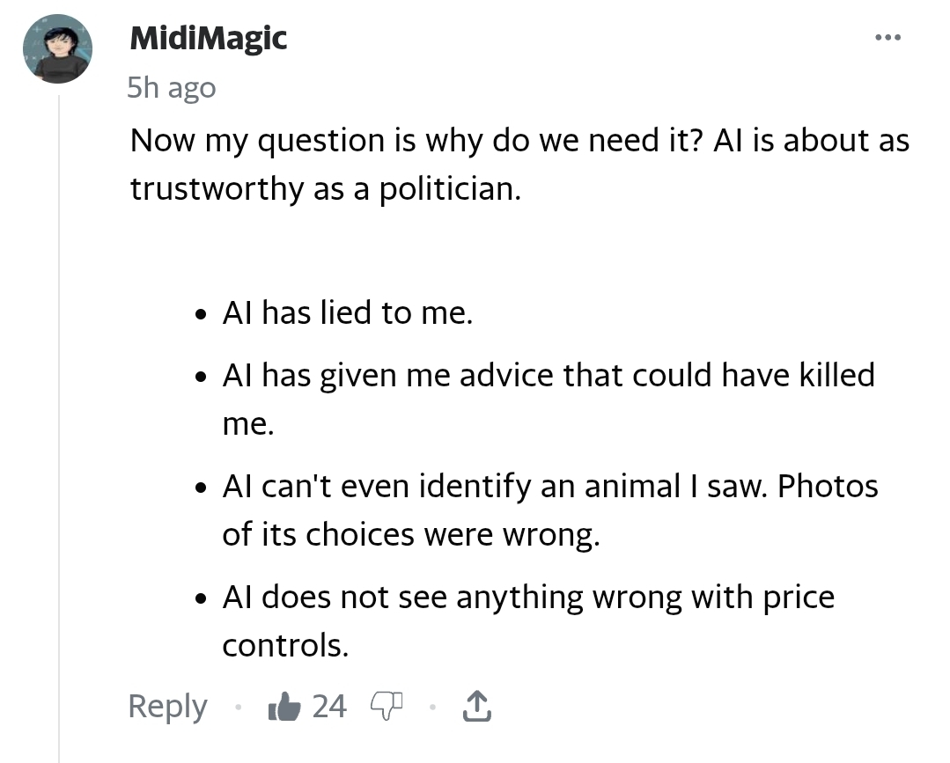Screen dimensions: 950x763
Task: Click the like count of 24
Action: tap(329, 706)
